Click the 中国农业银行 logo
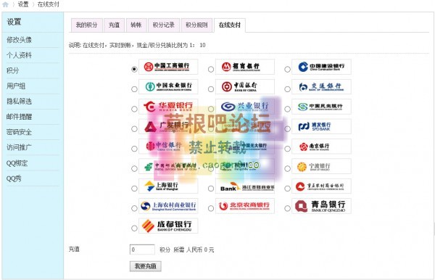The image size is (435, 280). pyautogui.click(x=168, y=86)
